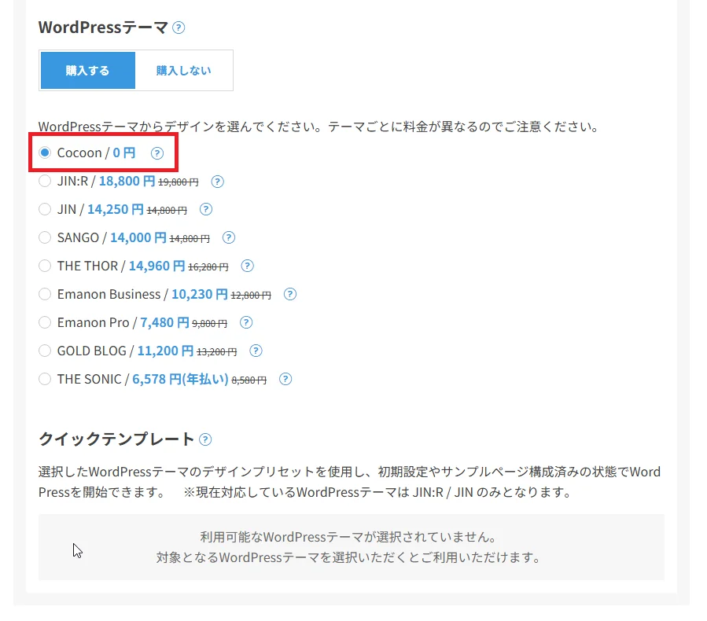The height and width of the screenshot is (621, 707).
Task: Select the GOLD BLOG radio button
Action: click(x=45, y=351)
